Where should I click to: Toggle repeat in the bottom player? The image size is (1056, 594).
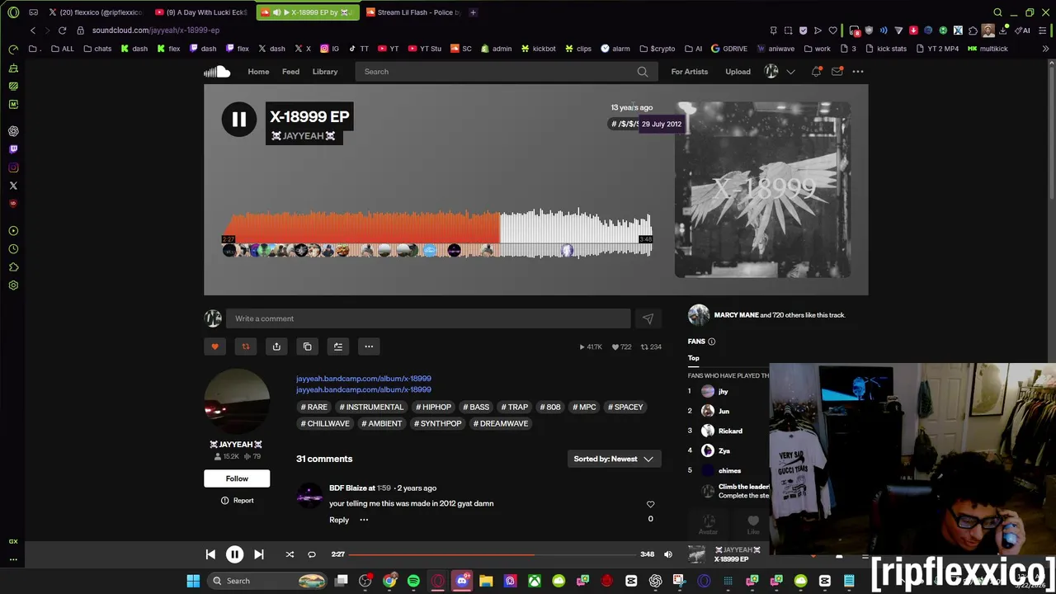[x=312, y=554]
